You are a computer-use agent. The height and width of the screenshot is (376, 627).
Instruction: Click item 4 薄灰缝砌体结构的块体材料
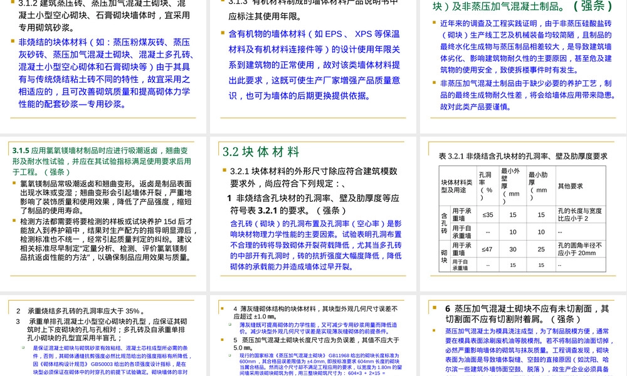tap(315, 313)
